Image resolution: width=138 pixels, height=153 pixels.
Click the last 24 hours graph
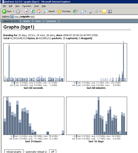(34, 116)
